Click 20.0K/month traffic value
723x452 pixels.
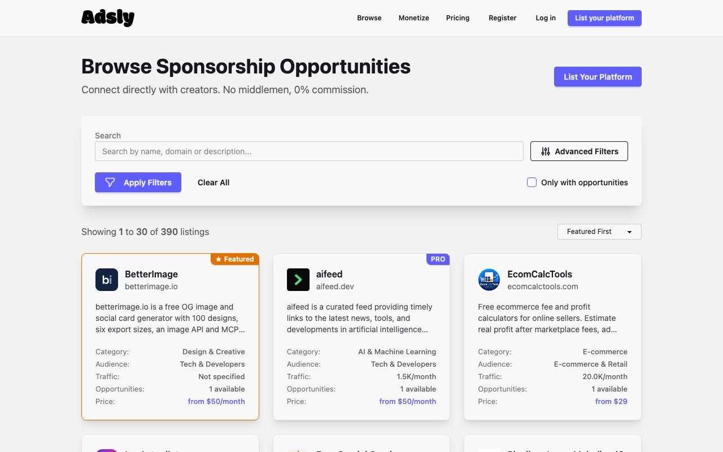pyautogui.click(x=605, y=376)
